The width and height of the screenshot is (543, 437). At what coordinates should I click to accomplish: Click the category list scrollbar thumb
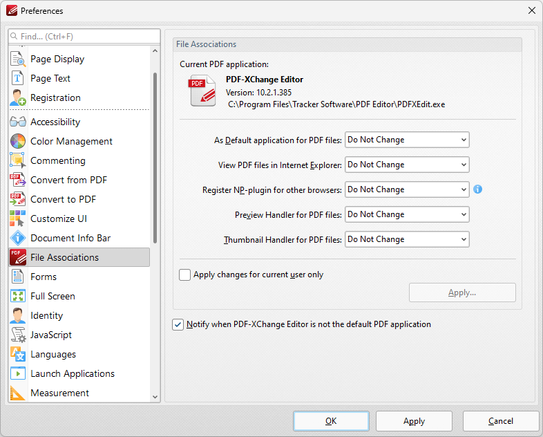[x=155, y=158]
